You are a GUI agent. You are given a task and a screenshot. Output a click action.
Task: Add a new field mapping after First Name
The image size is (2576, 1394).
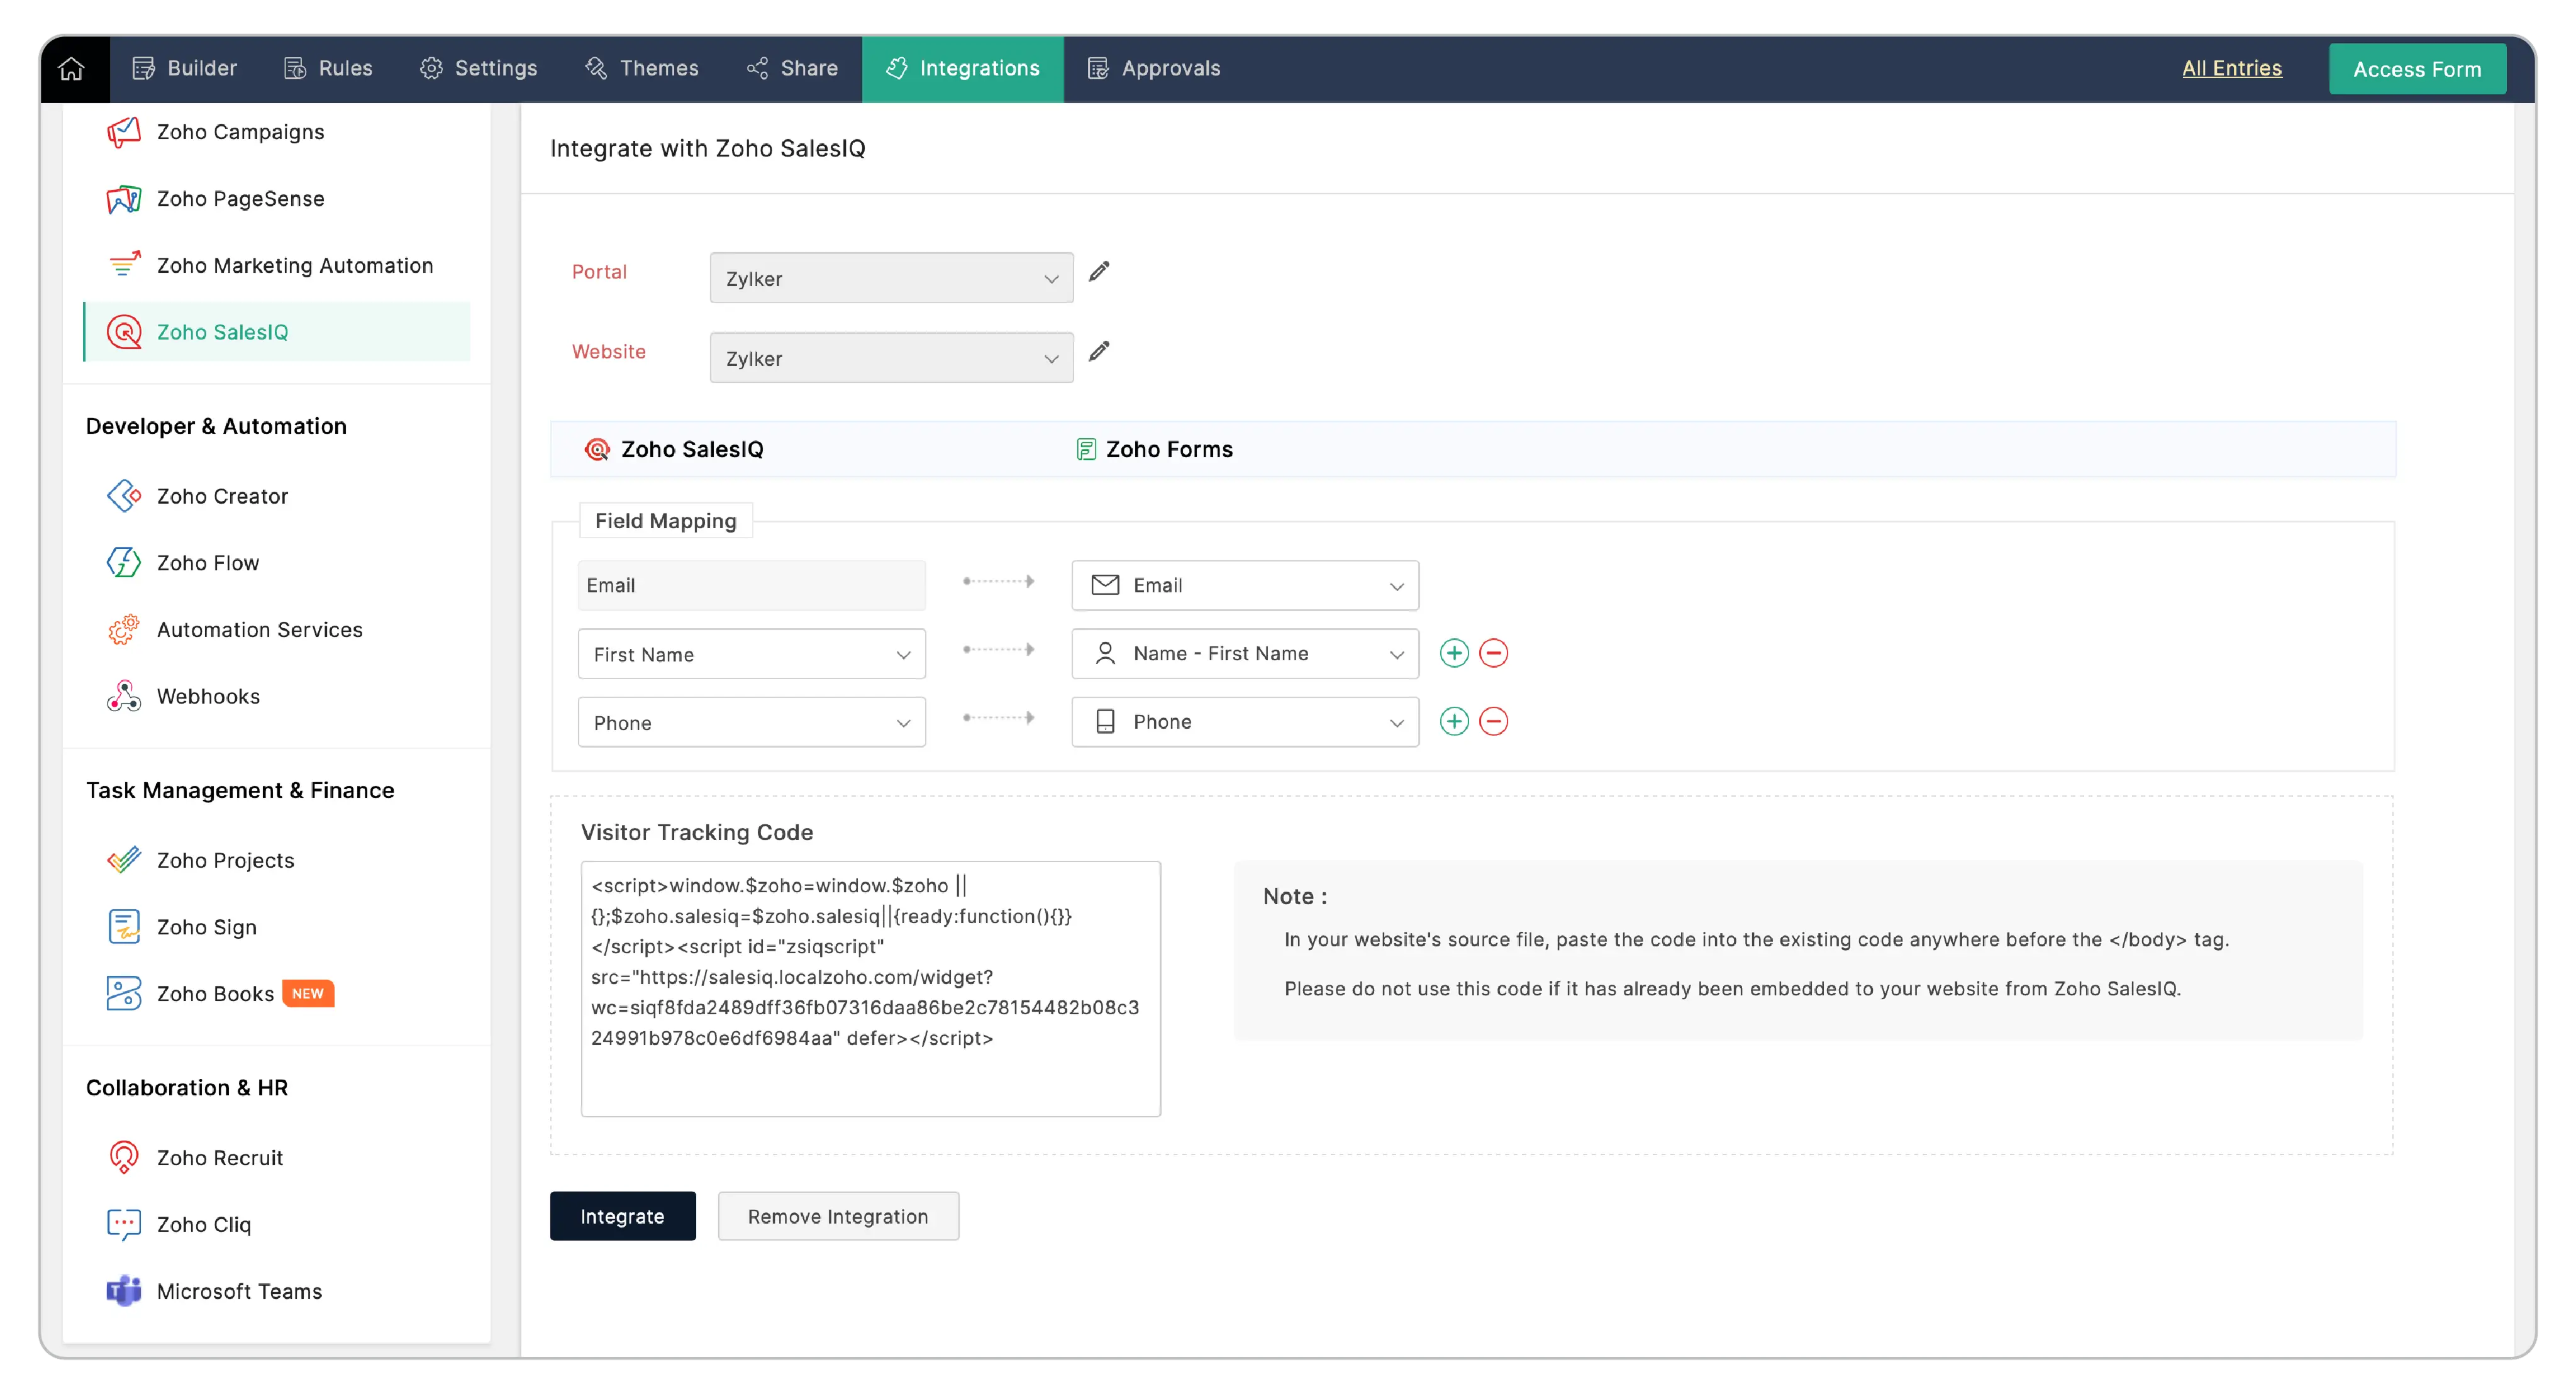point(1454,653)
